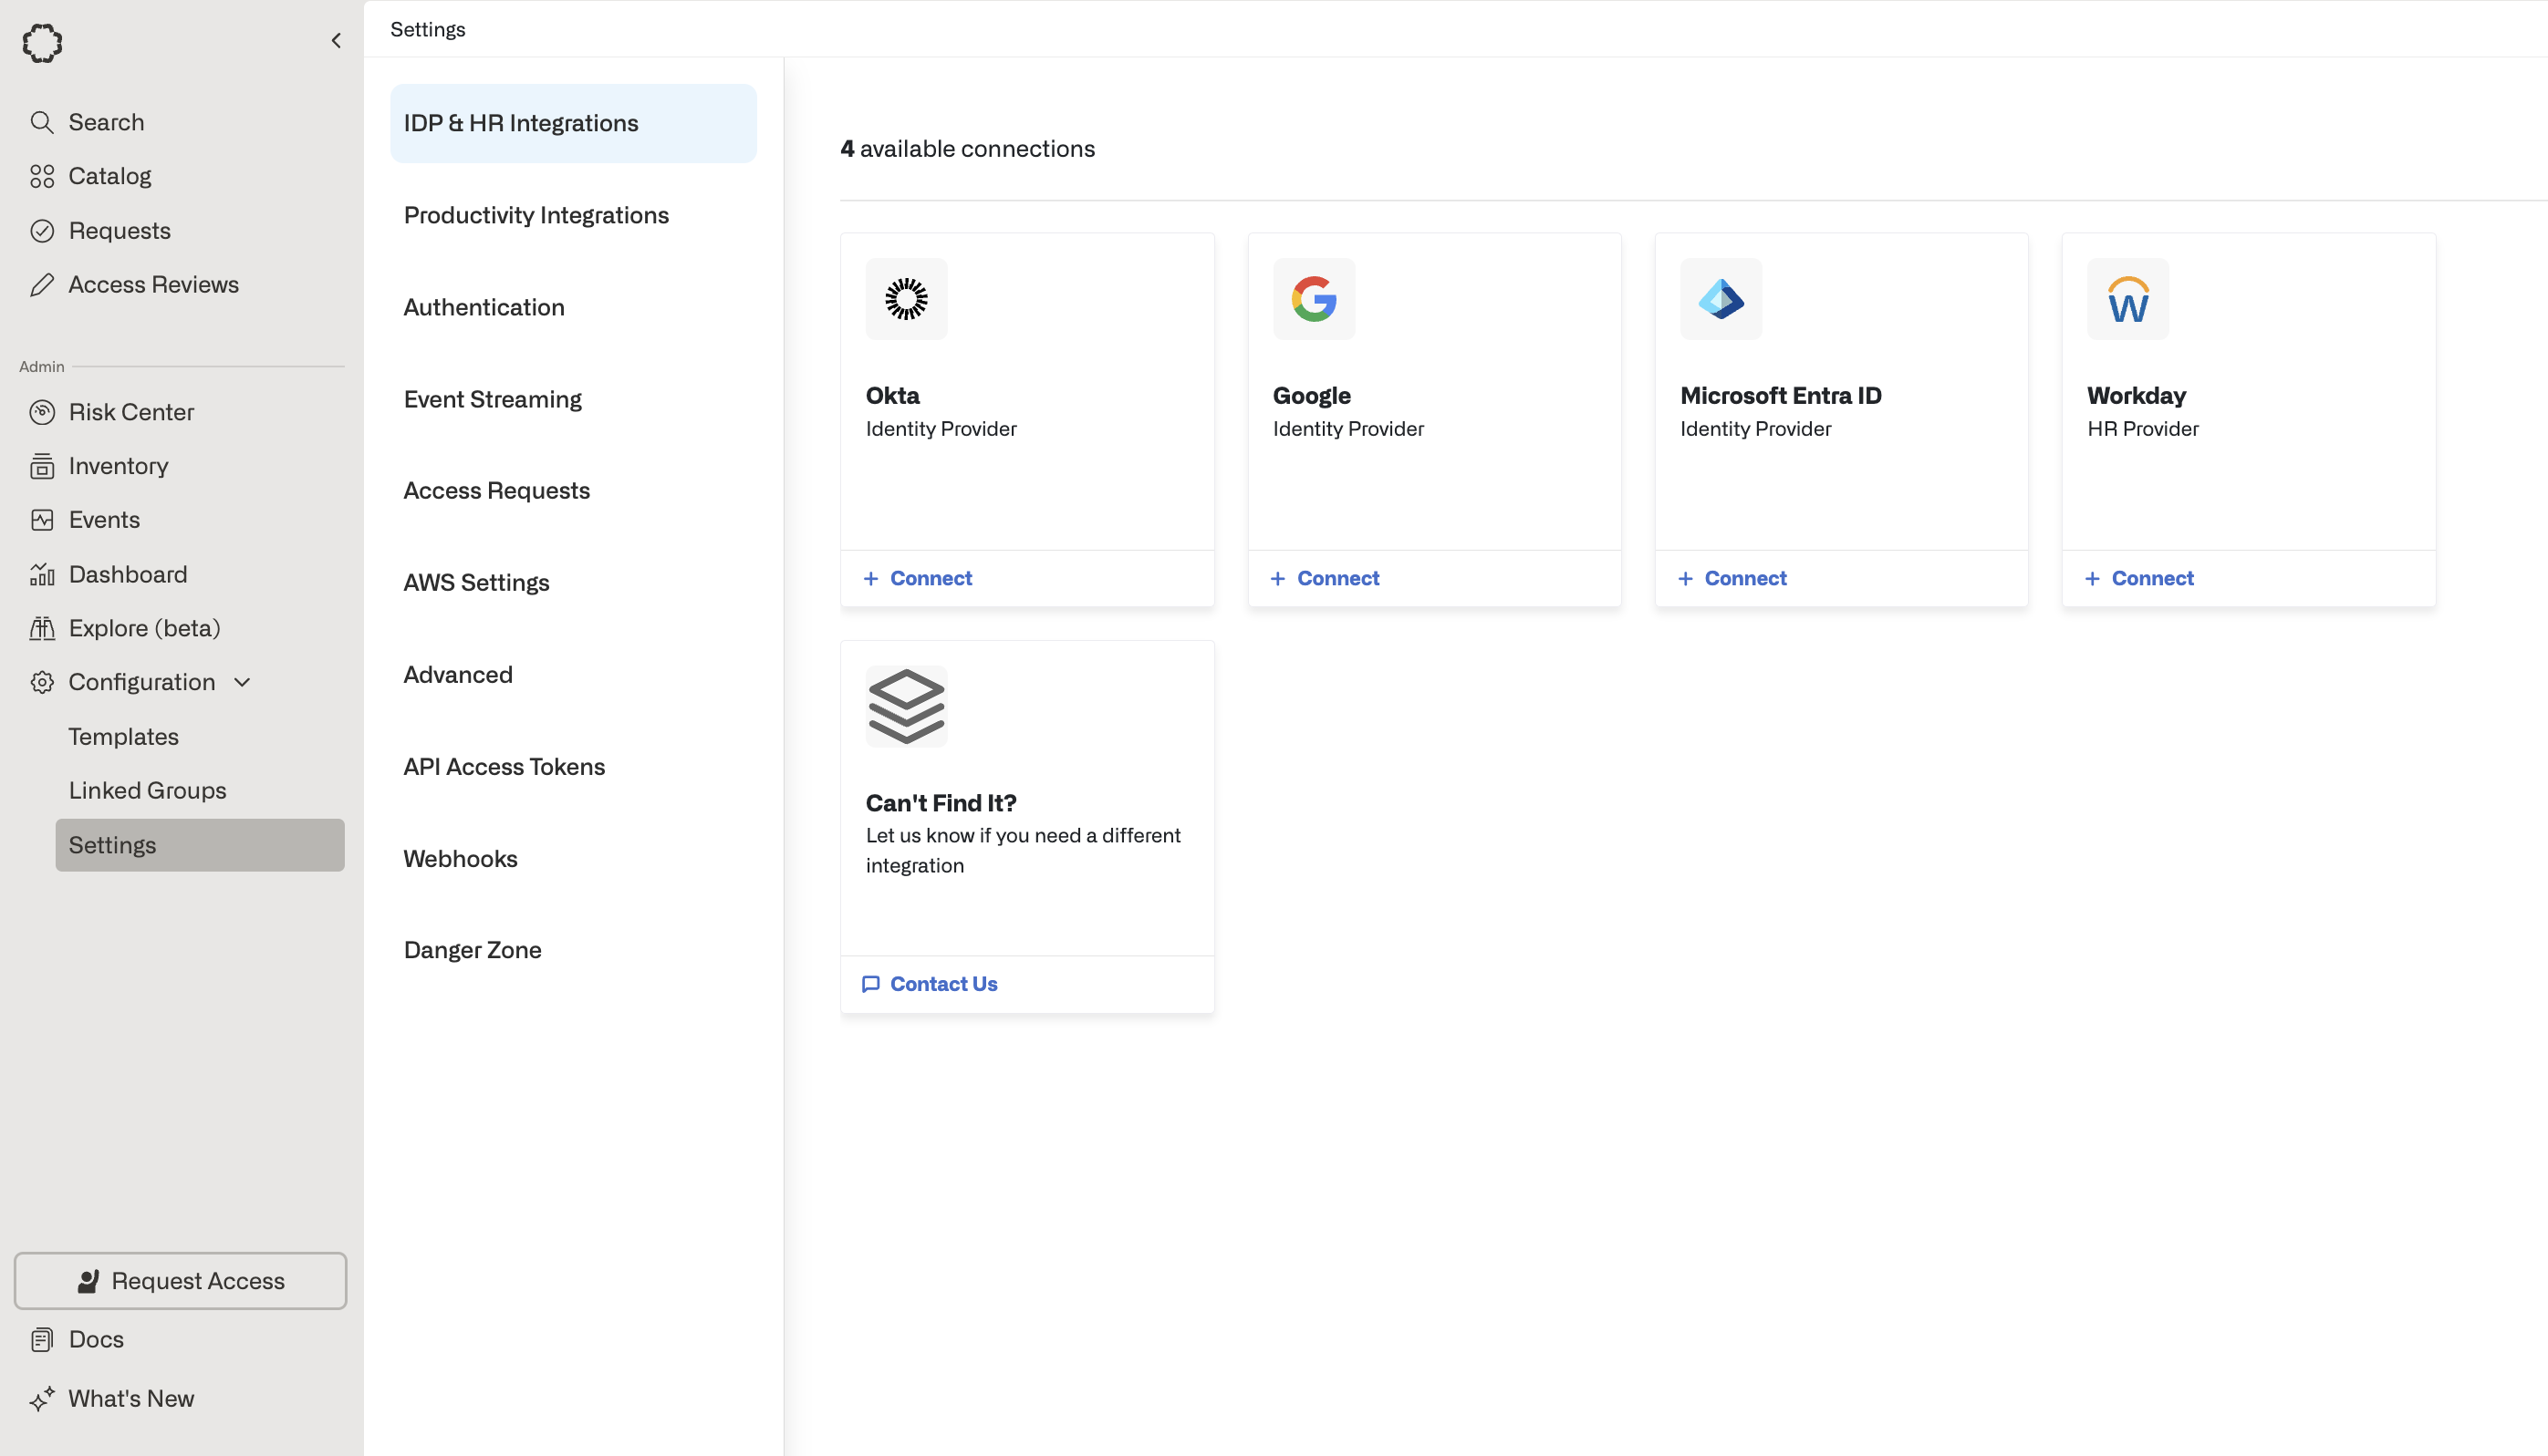Click the Okta logo icon
This screenshot has width=2548, height=1456.
[905, 299]
